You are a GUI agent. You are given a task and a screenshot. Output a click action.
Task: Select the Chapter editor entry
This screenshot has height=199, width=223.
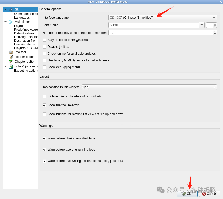pyautogui.click(x=25, y=61)
